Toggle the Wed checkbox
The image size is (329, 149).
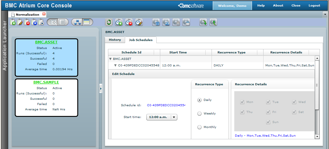[x=294, y=102]
